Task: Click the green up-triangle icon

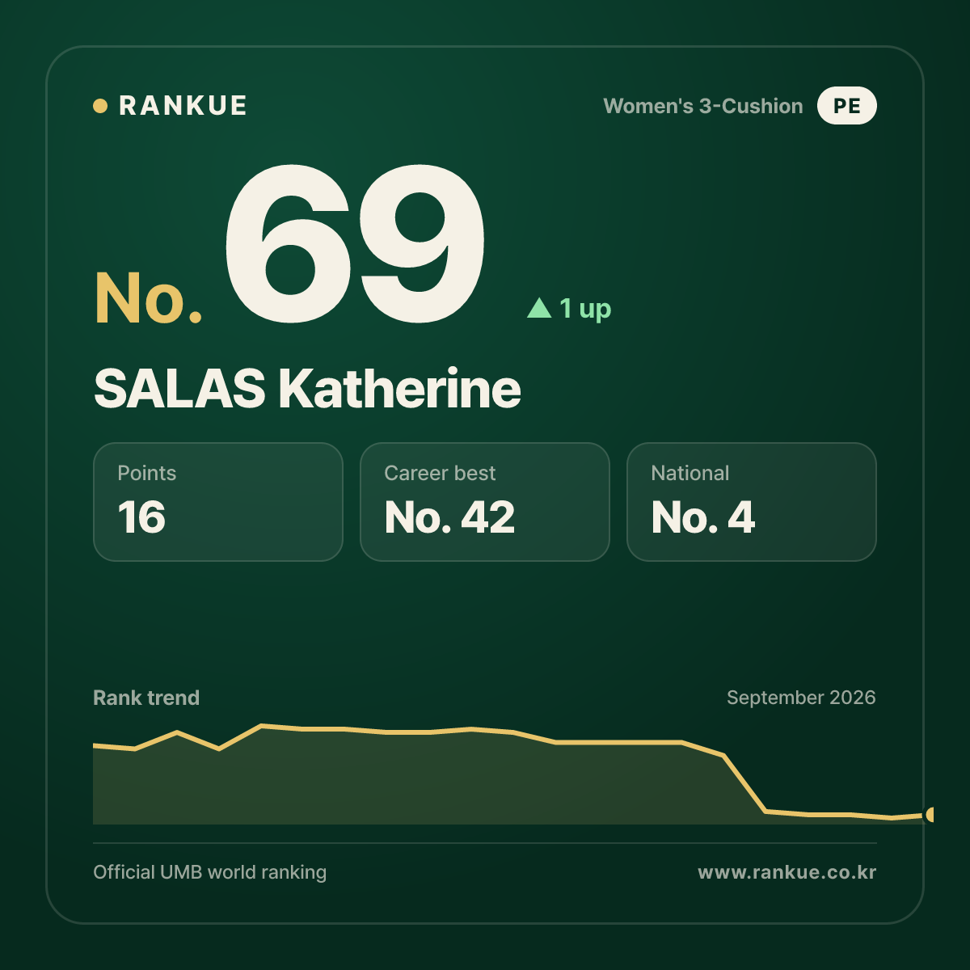Action: [539, 308]
